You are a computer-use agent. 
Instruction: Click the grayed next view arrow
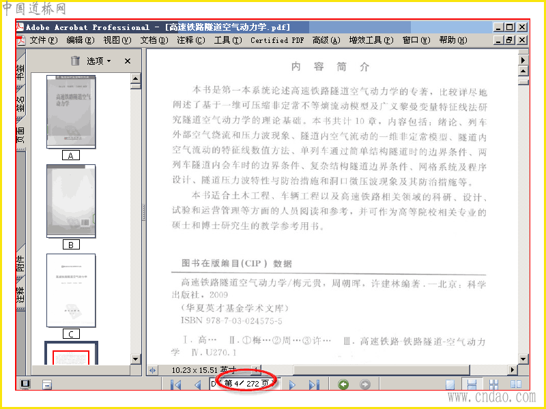coord(365,384)
